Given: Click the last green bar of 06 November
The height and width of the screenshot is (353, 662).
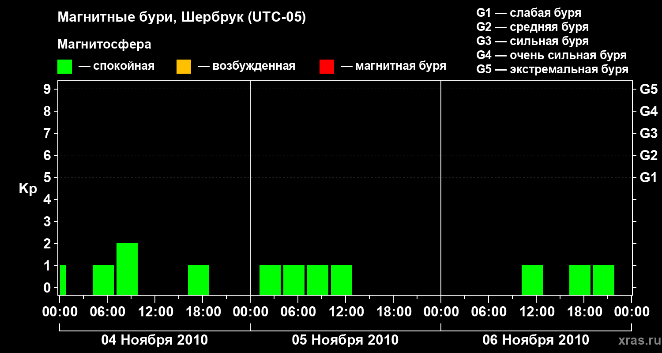Looking at the screenshot, I should [604, 280].
